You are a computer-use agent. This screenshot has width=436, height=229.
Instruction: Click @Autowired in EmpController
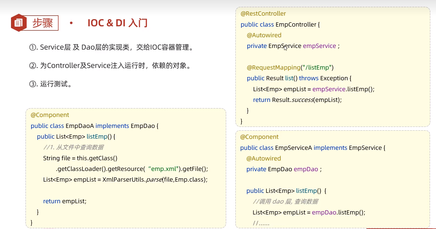tap(264, 35)
